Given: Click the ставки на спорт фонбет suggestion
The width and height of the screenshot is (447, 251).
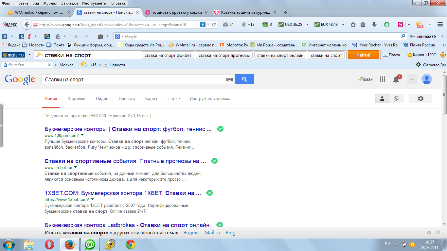Looking at the screenshot, I should (168, 55).
